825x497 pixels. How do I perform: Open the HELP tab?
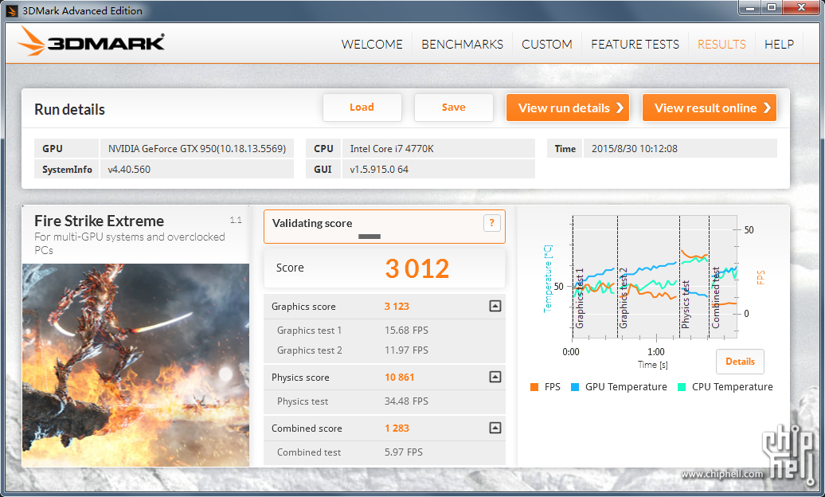tap(780, 45)
